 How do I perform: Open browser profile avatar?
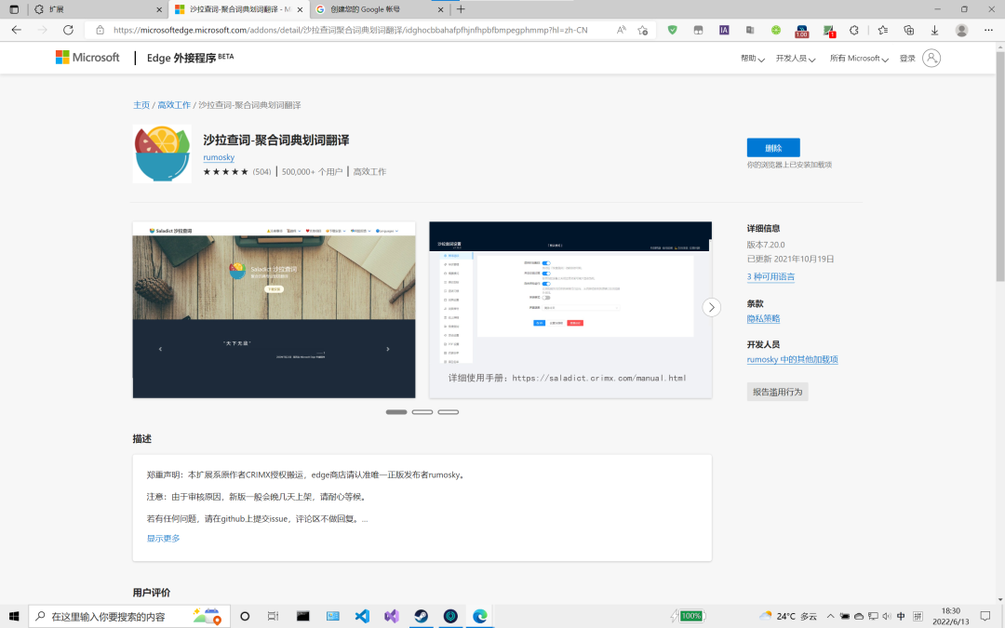961,30
